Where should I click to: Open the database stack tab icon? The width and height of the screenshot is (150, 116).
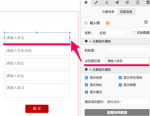coord(148,2)
